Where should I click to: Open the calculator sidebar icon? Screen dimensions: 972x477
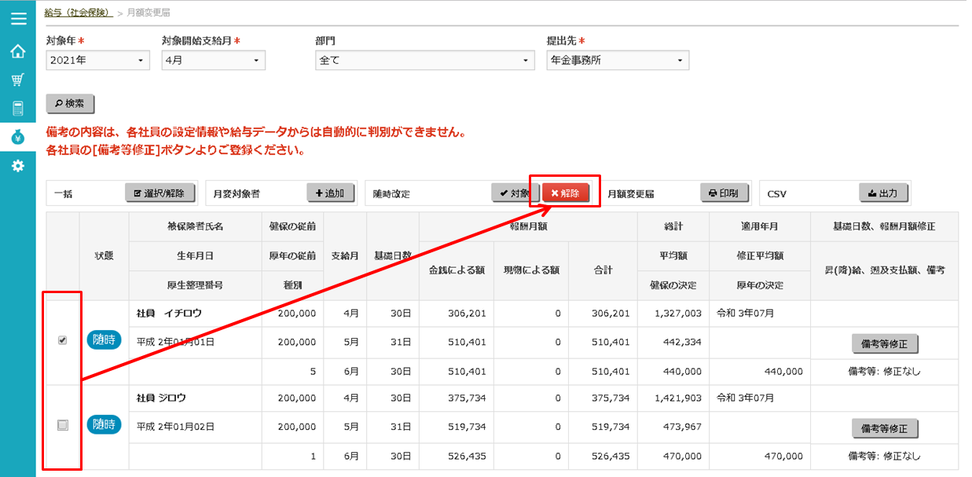pos(17,108)
